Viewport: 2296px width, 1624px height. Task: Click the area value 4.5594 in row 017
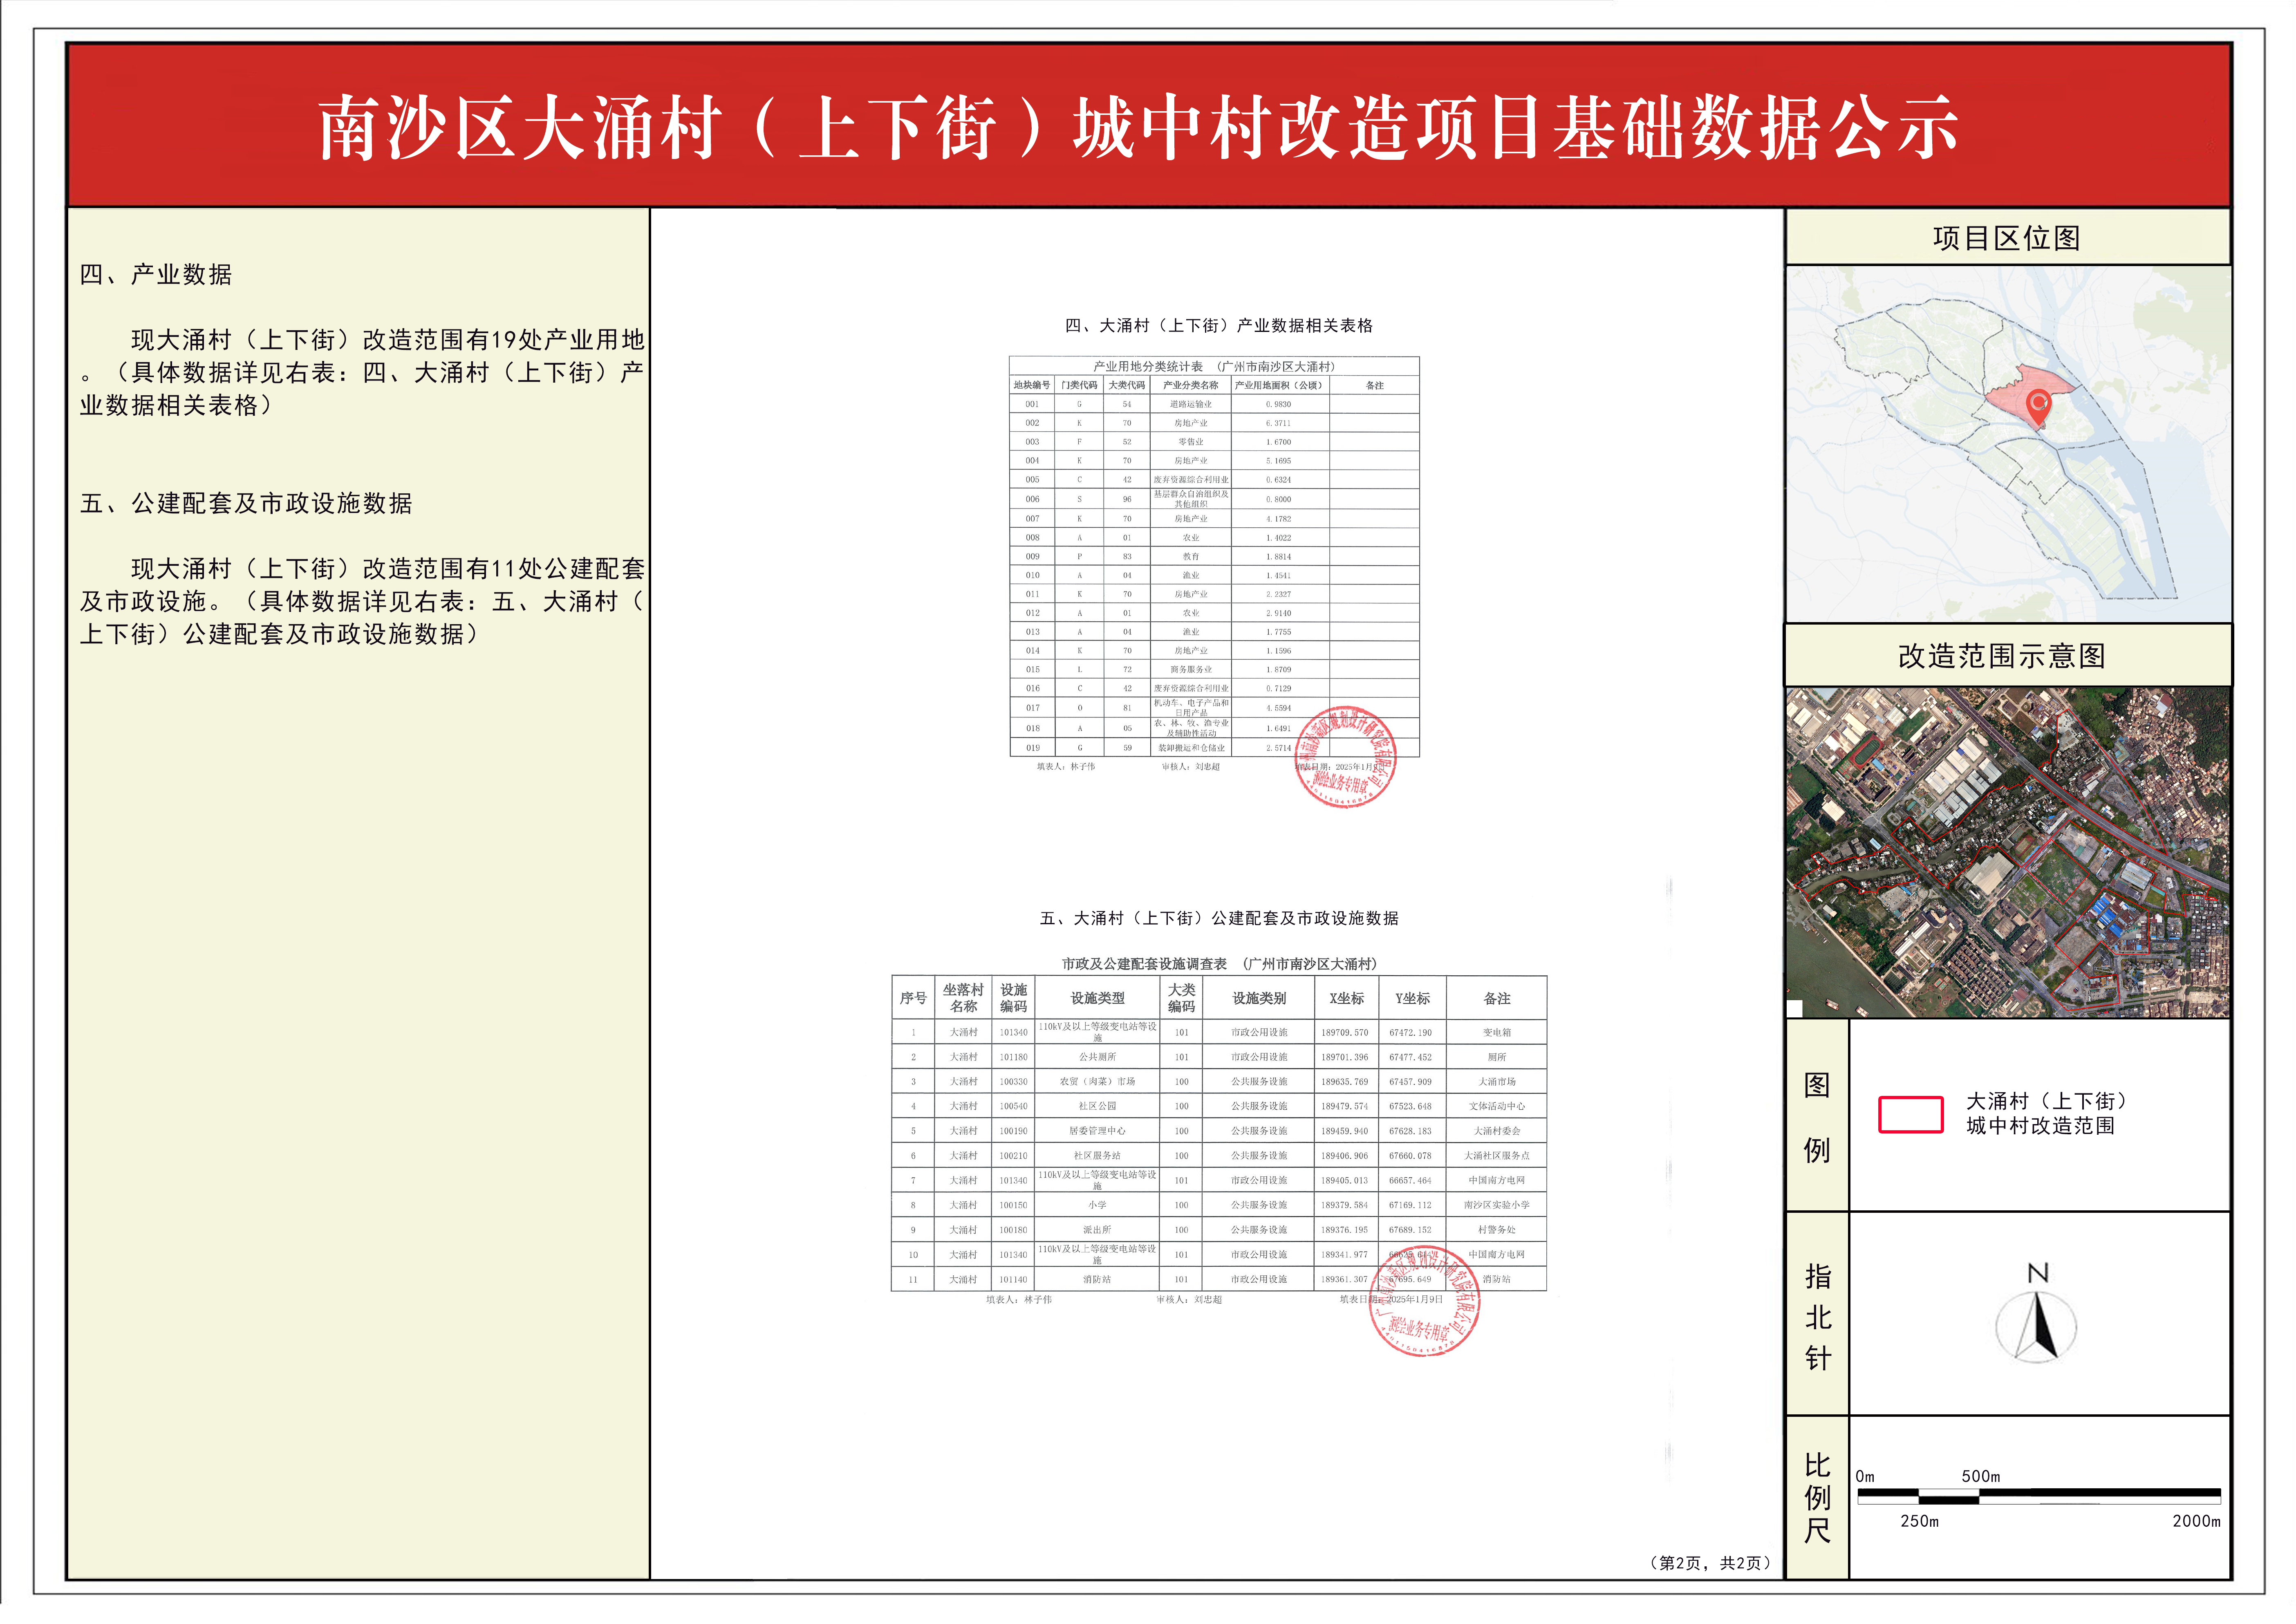pyautogui.click(x=1278, y=708)
